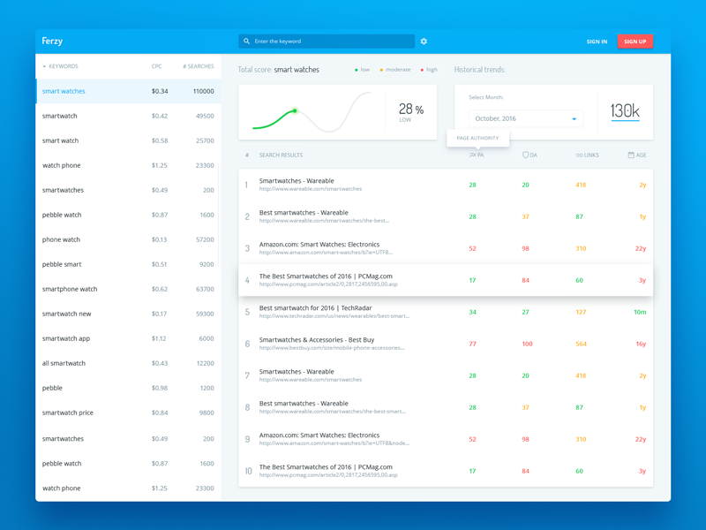Select the 'watch phone' keyword row
Viewport: 706px width, 530px height.
click(128, 165)
